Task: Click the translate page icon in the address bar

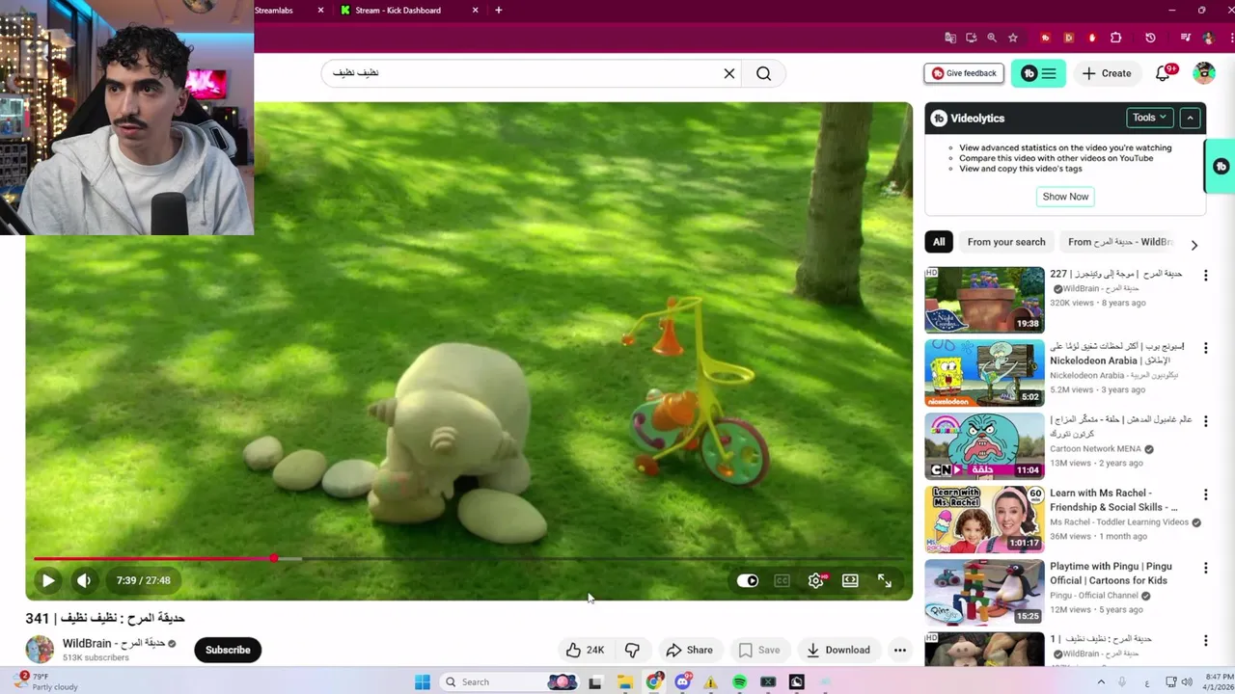Action: click(950, 38)
